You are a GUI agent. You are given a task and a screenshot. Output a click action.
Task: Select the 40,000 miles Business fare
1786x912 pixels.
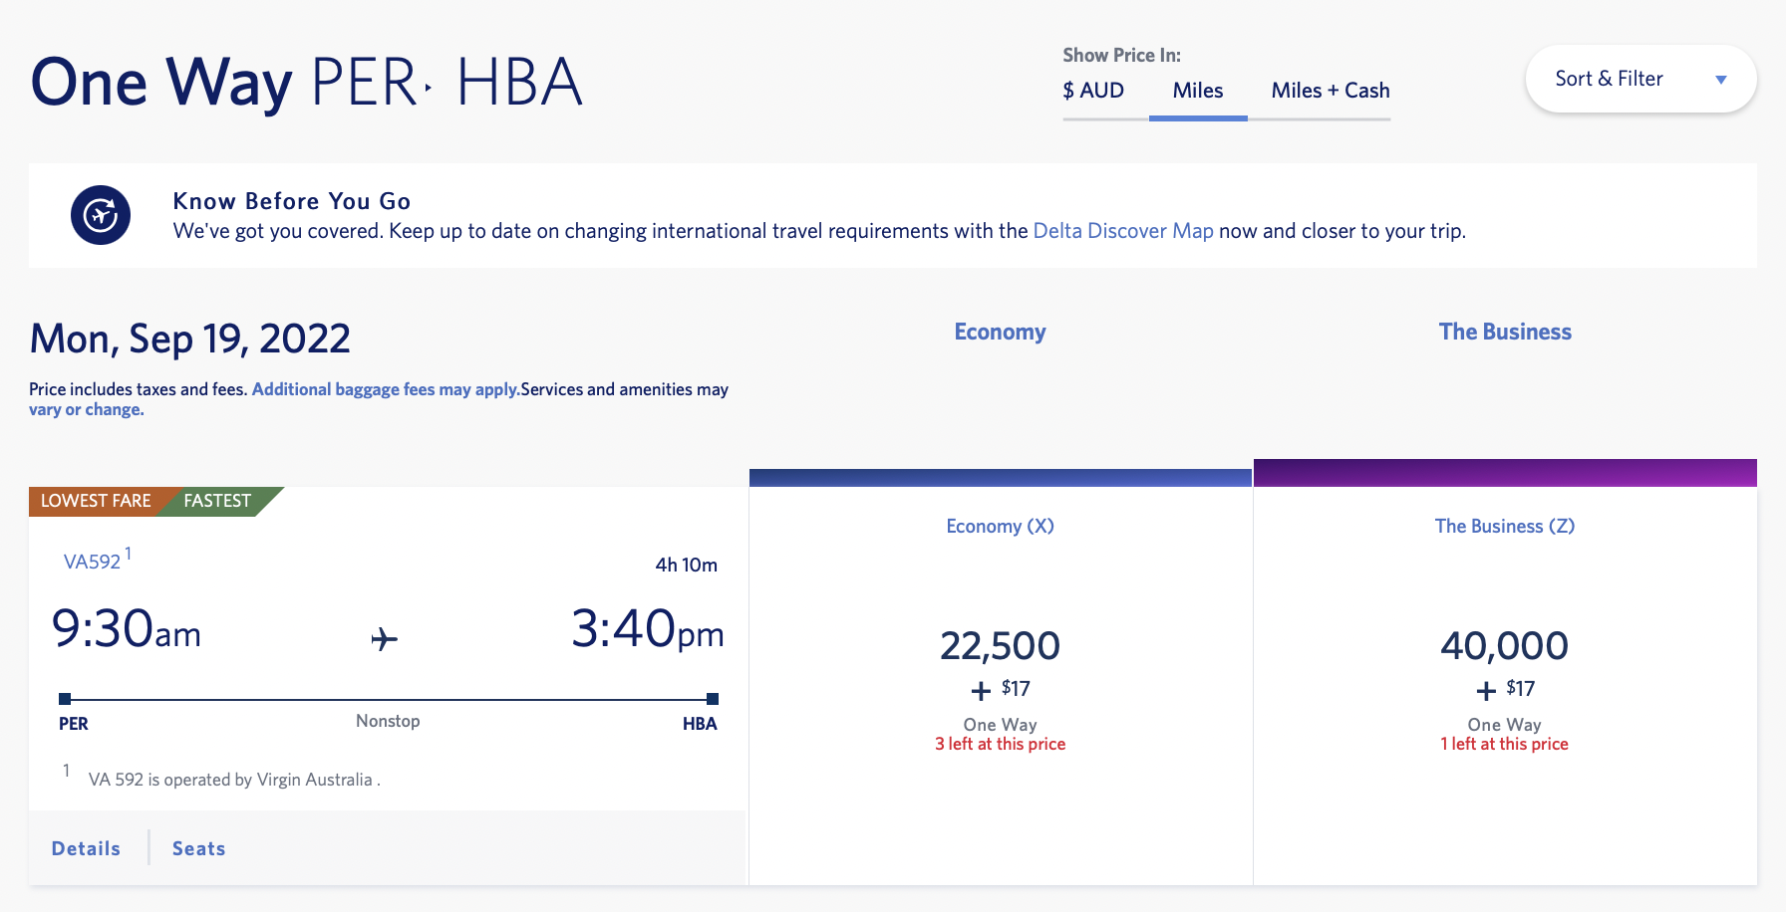[x=1505, y=646]
